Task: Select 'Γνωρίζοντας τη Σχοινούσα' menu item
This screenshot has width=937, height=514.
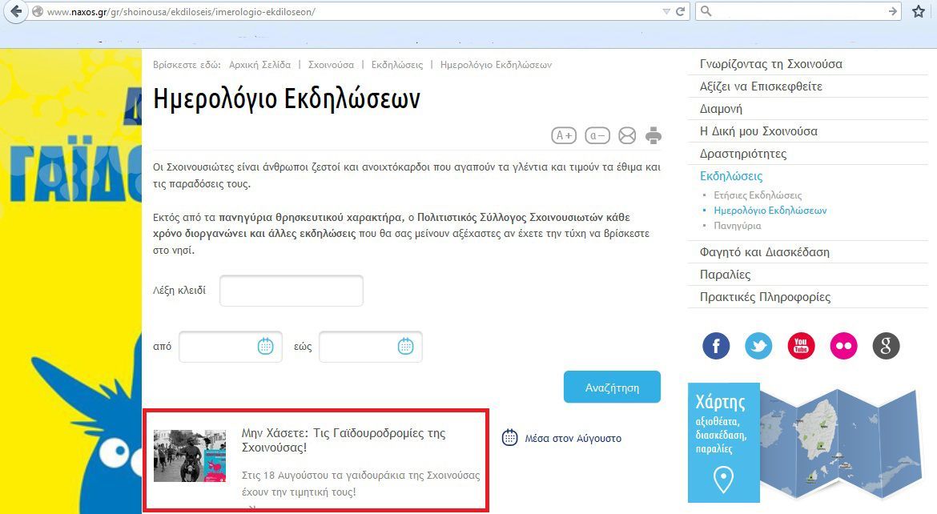Action: 770,64
